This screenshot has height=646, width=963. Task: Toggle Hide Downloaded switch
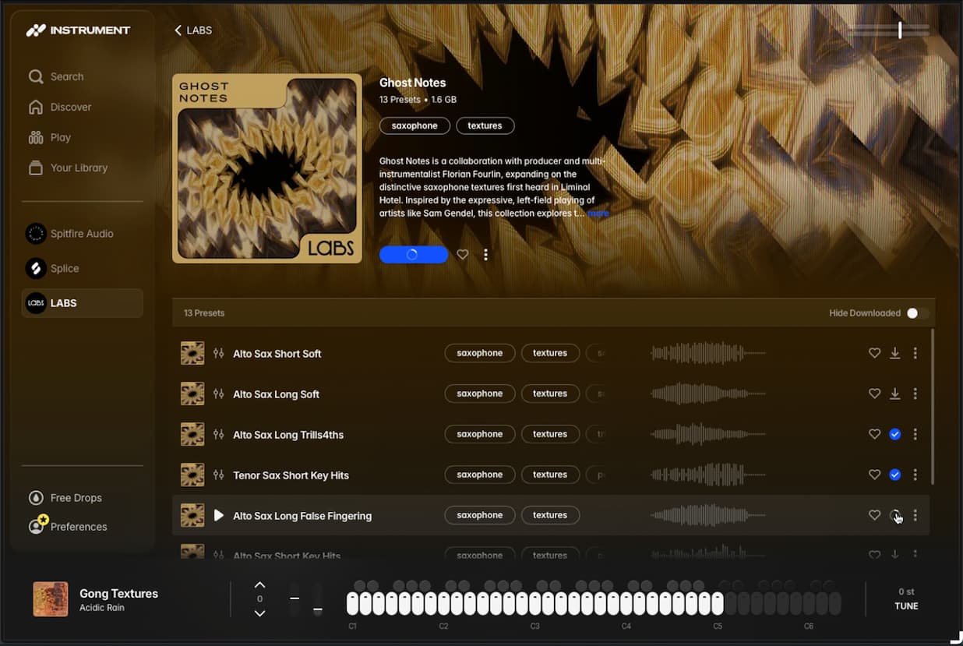(918, 313)
